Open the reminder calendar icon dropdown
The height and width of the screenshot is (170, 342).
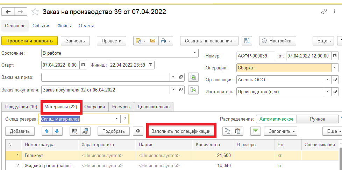coord(141,41)
